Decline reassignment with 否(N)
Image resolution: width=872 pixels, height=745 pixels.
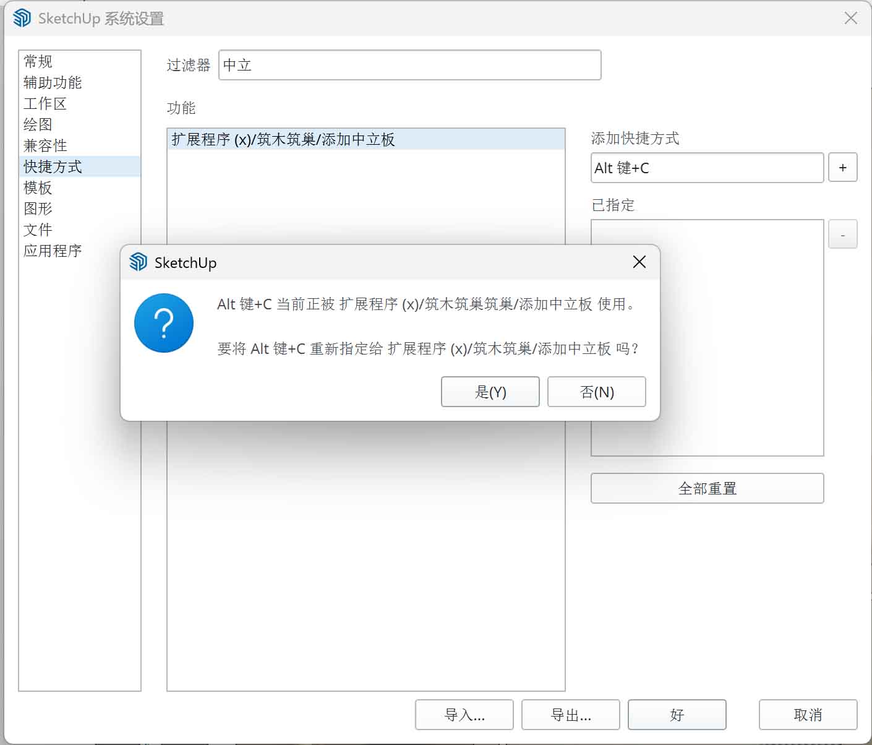click(x=596, y=392)
